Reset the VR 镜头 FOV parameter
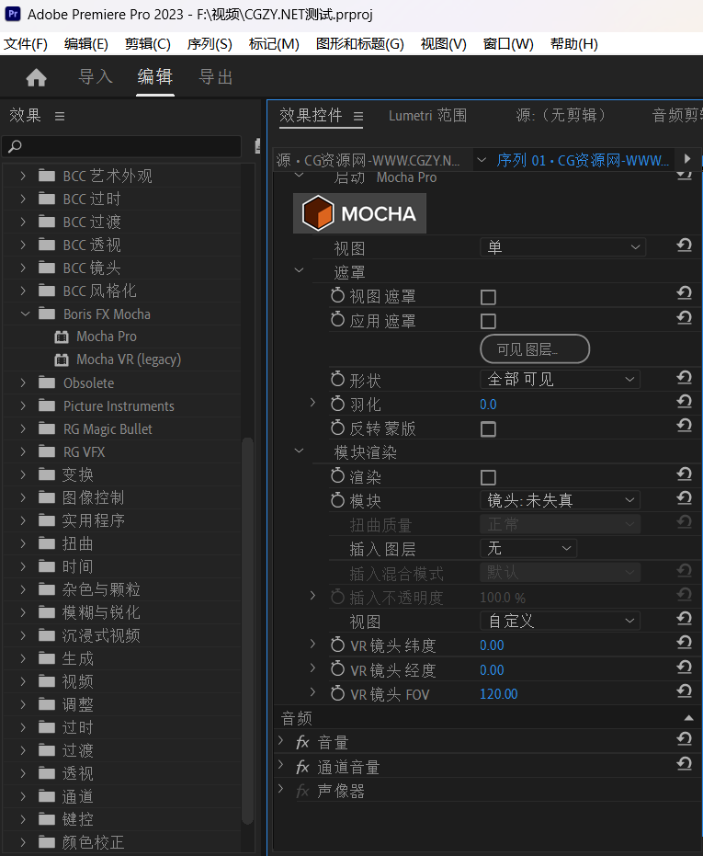 (684, 691)
